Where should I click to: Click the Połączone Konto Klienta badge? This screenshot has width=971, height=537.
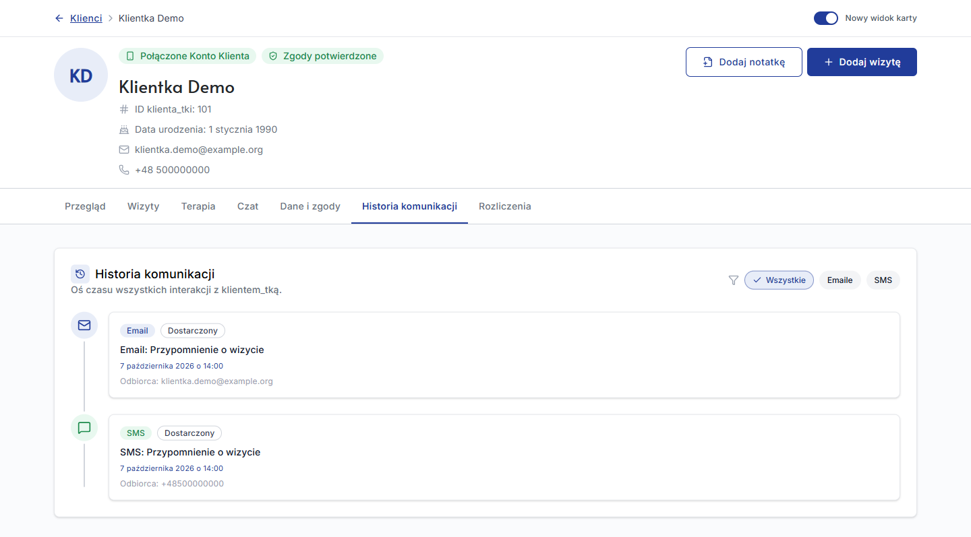click(x=187, y=56)
